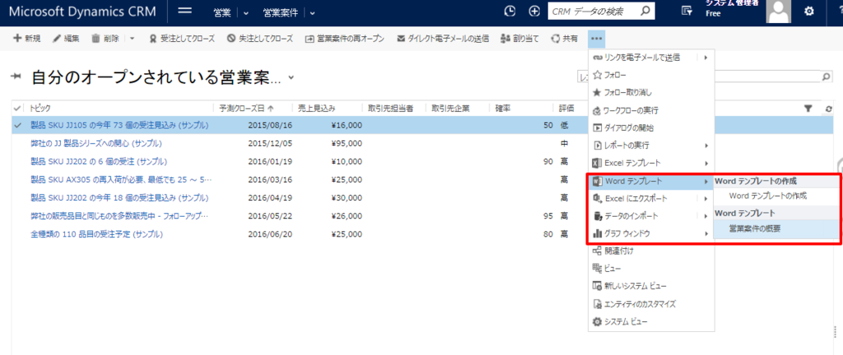
Task: Expand the 営業 area dropdown arrow
Action: pyautogui.click(x=246, y=12)
